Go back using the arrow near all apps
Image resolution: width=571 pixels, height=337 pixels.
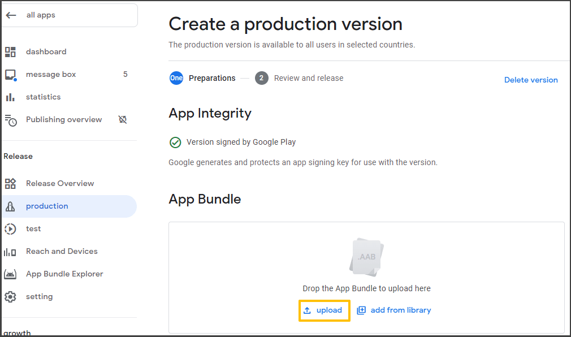11,15
